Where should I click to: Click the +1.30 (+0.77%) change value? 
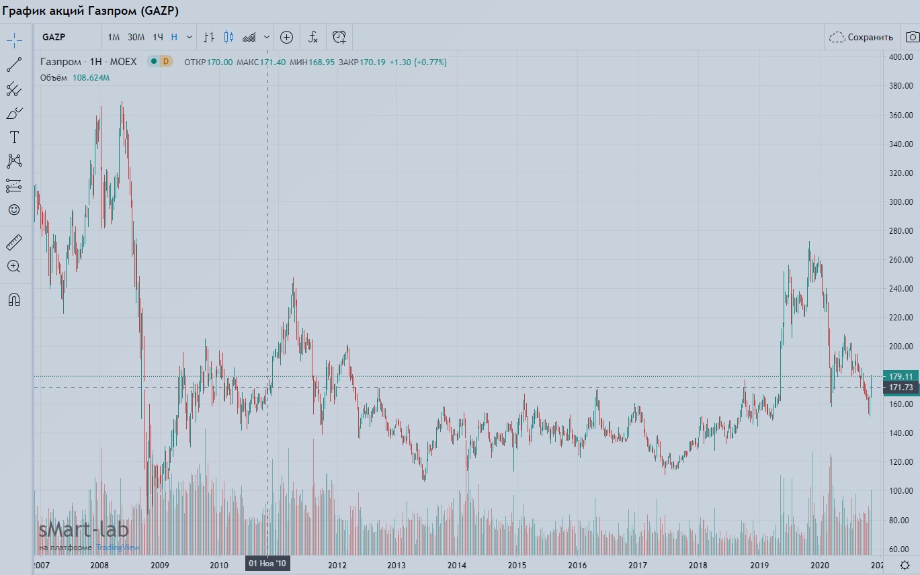pos(418,62)
